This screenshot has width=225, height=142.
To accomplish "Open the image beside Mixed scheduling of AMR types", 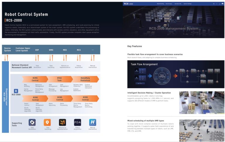I will pos(202,131).
